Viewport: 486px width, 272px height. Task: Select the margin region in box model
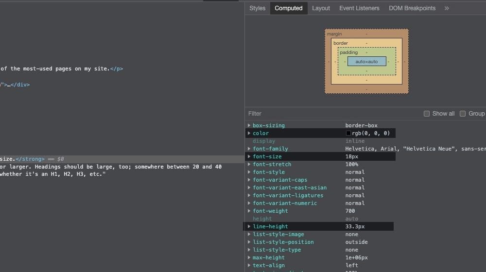(334, 34)
